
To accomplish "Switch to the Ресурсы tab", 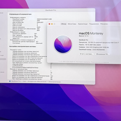I will pos(104,24).
